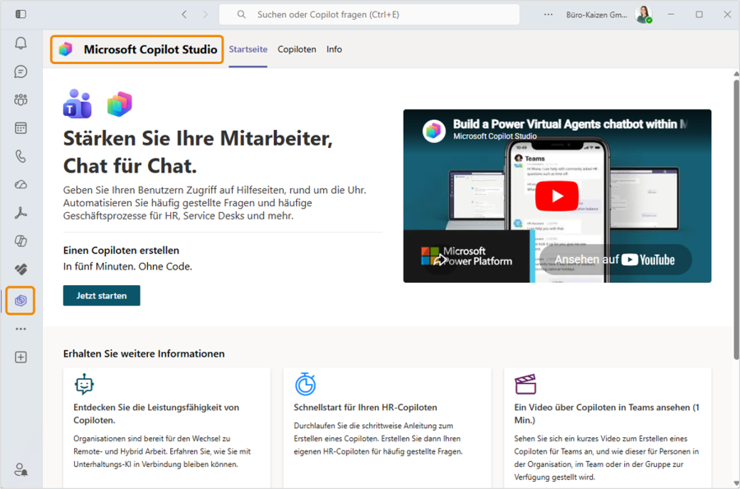
Task: Go back with the left arrow
Action: tap(184, 15)
